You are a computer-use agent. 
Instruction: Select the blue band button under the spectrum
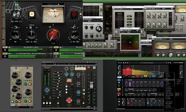coord(154,76)
